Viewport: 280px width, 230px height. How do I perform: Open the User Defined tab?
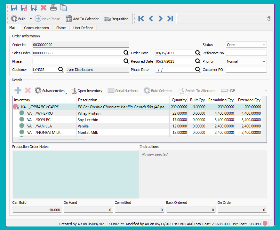click(83, 28)
